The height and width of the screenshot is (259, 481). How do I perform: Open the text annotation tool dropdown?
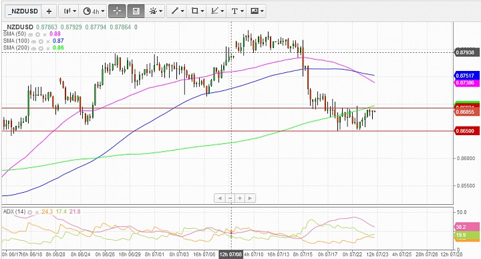(236, 11)
